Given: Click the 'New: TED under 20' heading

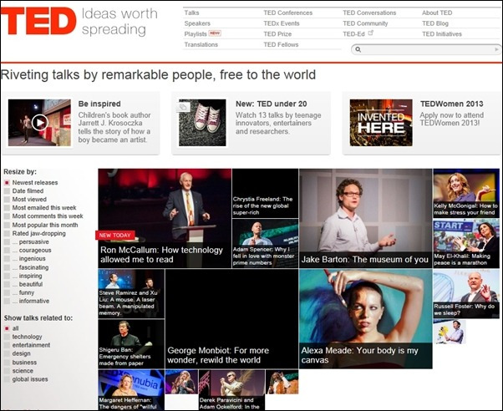Looking at the screenshot, I should pos(271,104).
